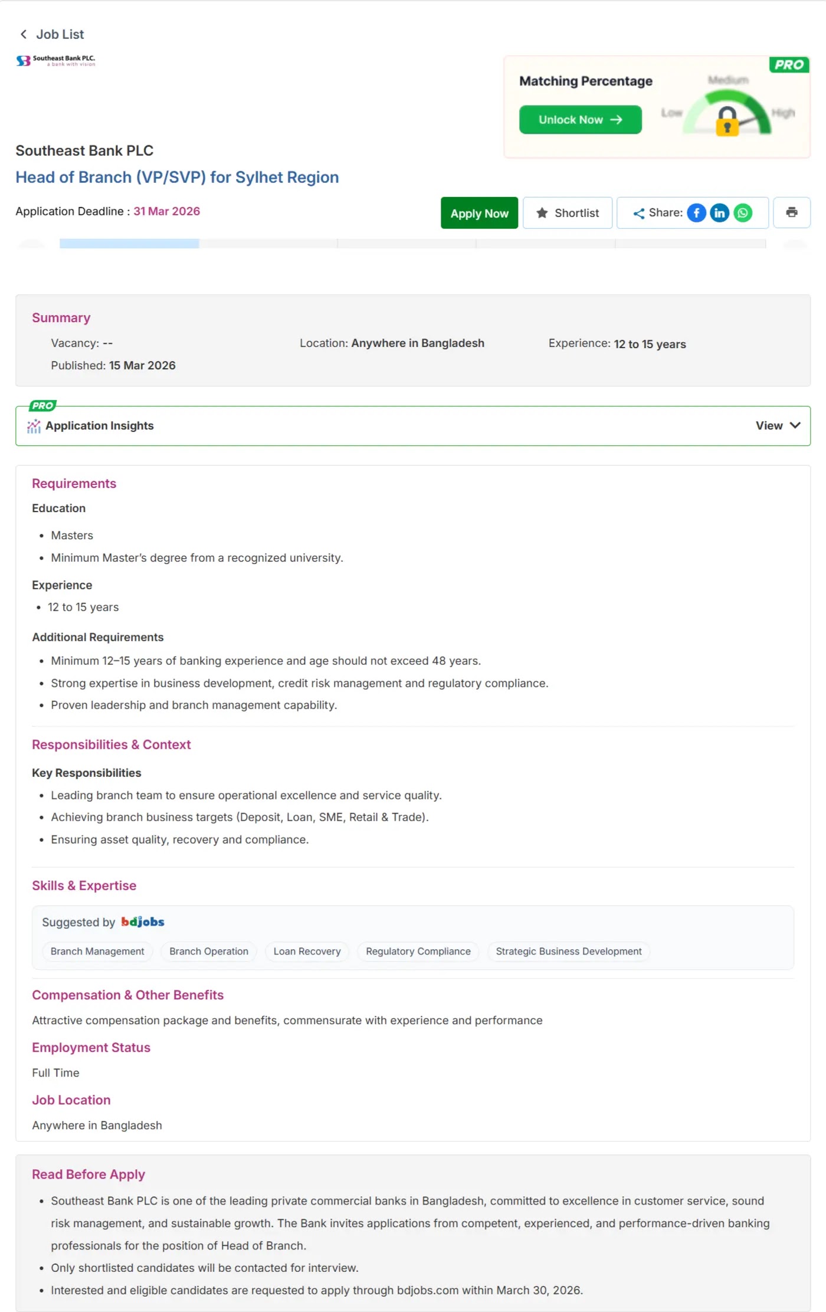The image size is (826, 1312).
Task: Select the Loan Recovery skill tag
Action: [307, 952]
